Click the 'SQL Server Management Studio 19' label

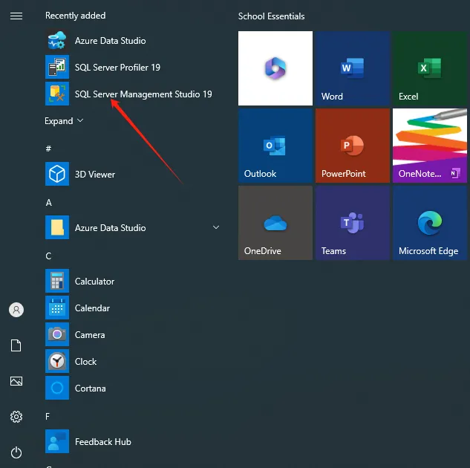(x=143, y=94)
